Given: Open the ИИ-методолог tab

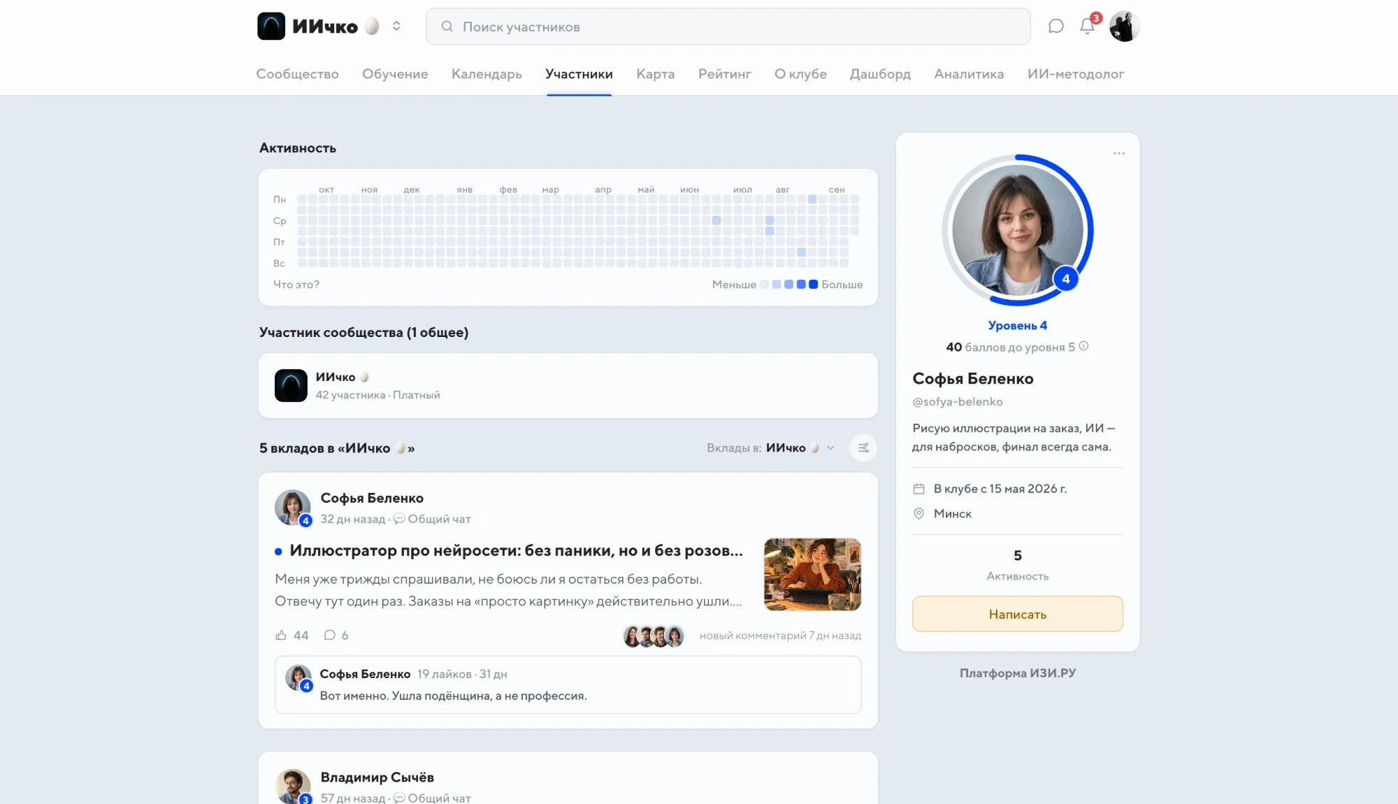Looking at the screenshot, I should point(1076,74).
